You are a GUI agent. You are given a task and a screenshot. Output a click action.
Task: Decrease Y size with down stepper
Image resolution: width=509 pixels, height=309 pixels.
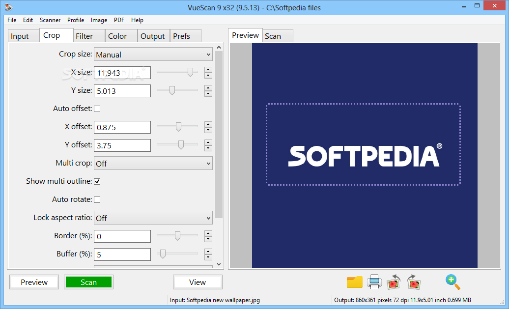tap(208, 94)
